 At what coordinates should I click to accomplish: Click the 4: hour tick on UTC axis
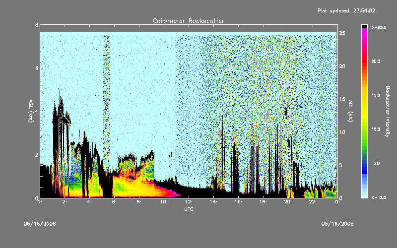pos(89,202)
